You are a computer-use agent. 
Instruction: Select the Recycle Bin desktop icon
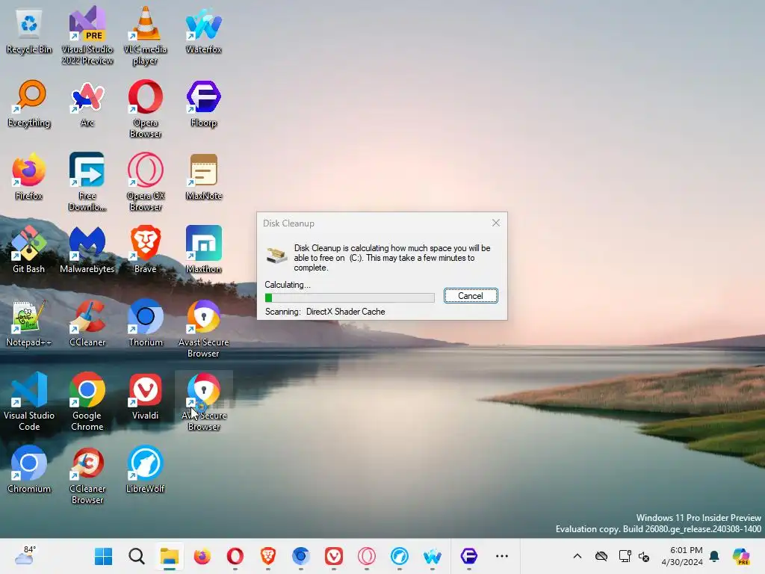coord(29,31)
